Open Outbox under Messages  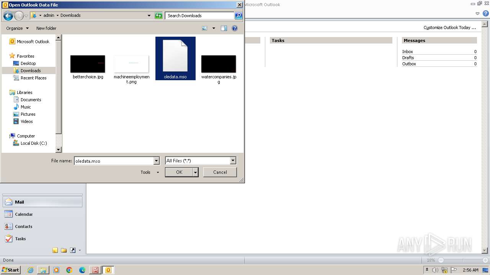pyautogui.click(x=409, y=64)
